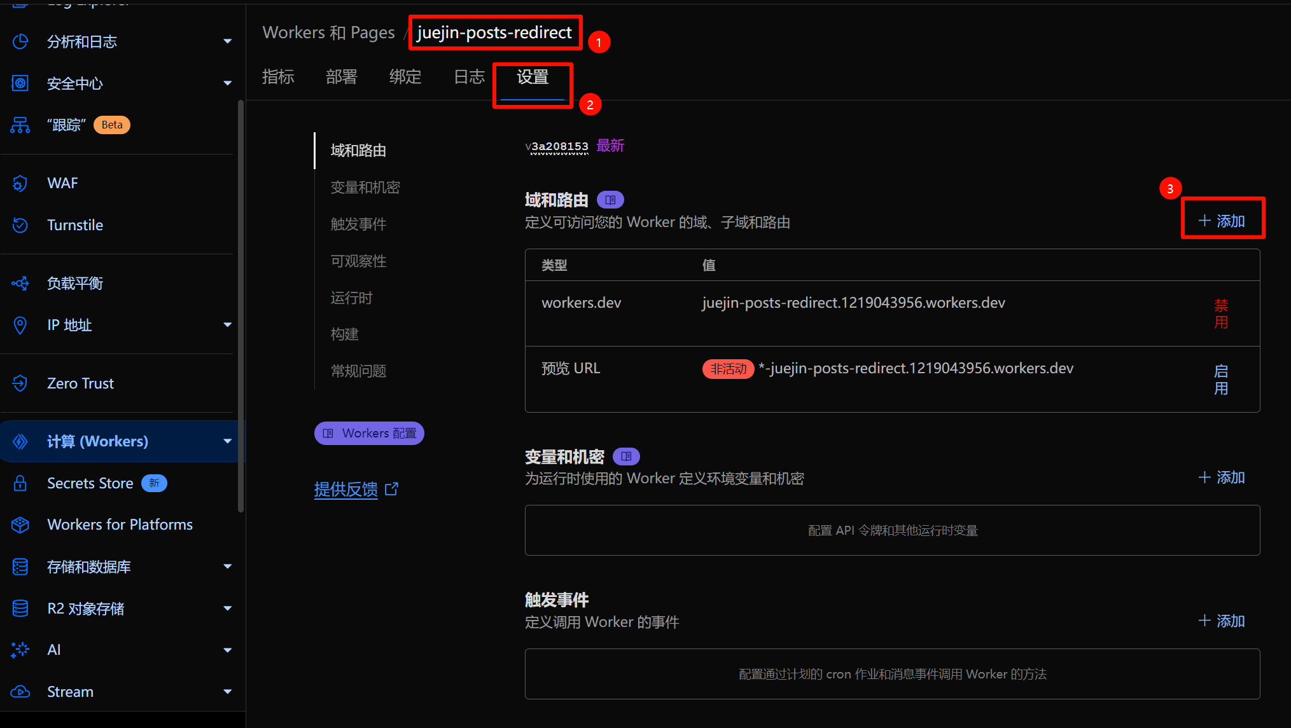Image resolution: width=1291 pixels, height=728 pixels.
Task: Click the 非活动 status badge
Action: click(728, 369)
